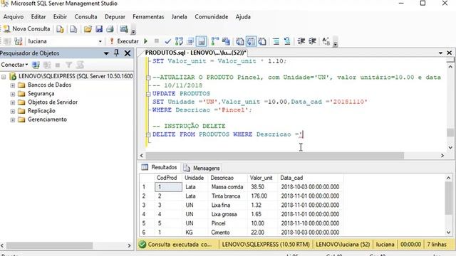456x256 pixels.
Task: Open the Conectar dropdown in Object Explorer
Action: 14,65
